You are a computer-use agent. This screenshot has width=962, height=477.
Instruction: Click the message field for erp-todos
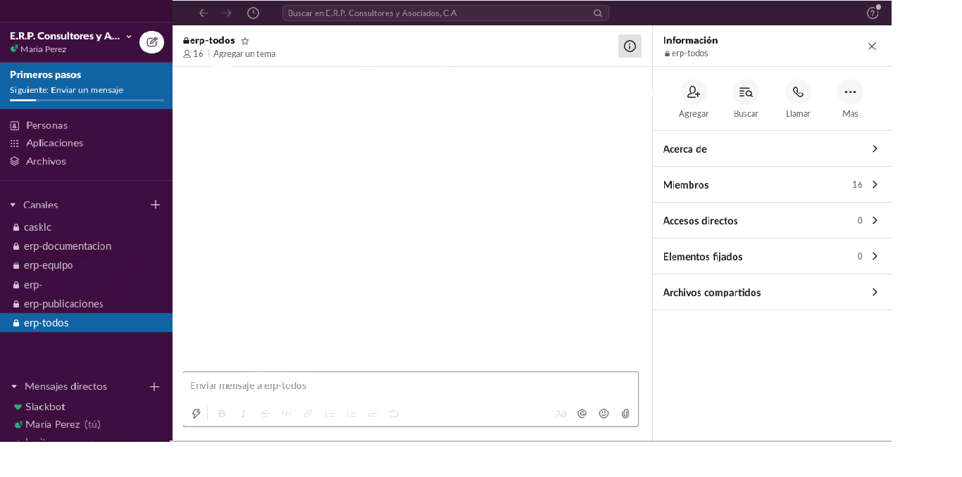click(x=411, y=386)
